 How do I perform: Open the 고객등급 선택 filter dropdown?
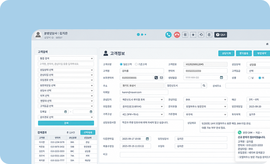pos(66,106)
